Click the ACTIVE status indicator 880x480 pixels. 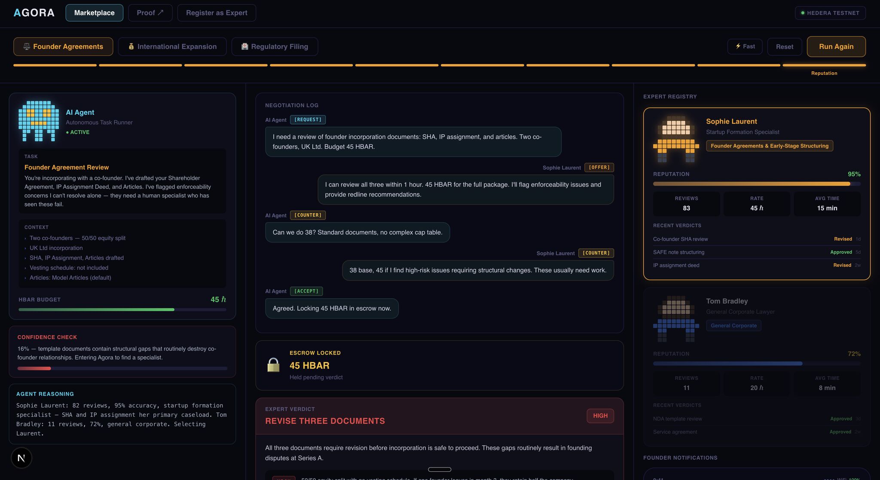point(78,132)
